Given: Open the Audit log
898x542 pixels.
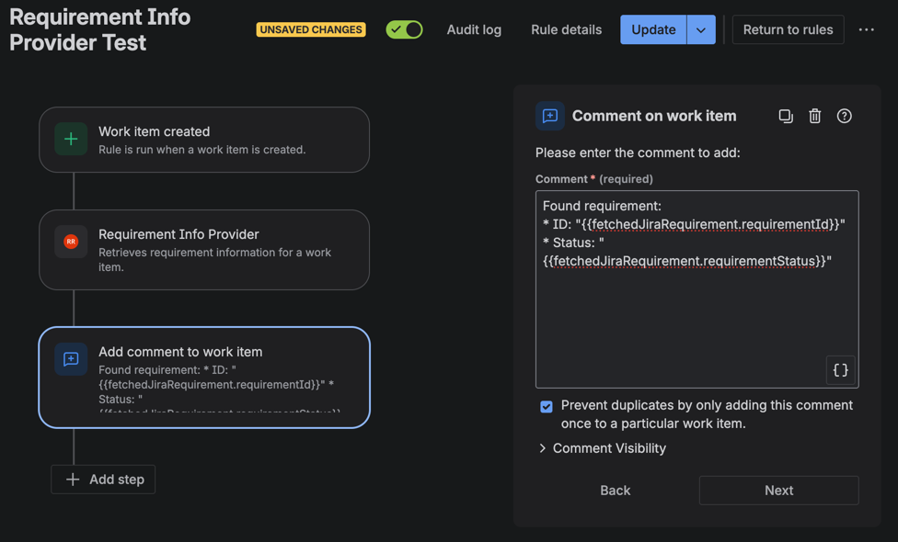Looking at the screenshot, I should (474, 29).
